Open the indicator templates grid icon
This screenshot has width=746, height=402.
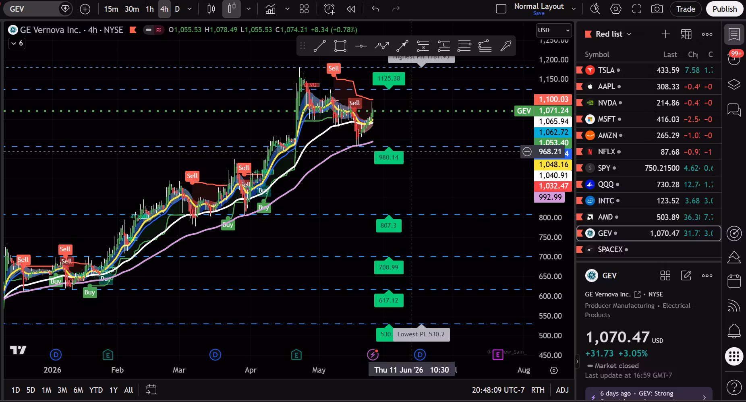[x=304, y=9]
